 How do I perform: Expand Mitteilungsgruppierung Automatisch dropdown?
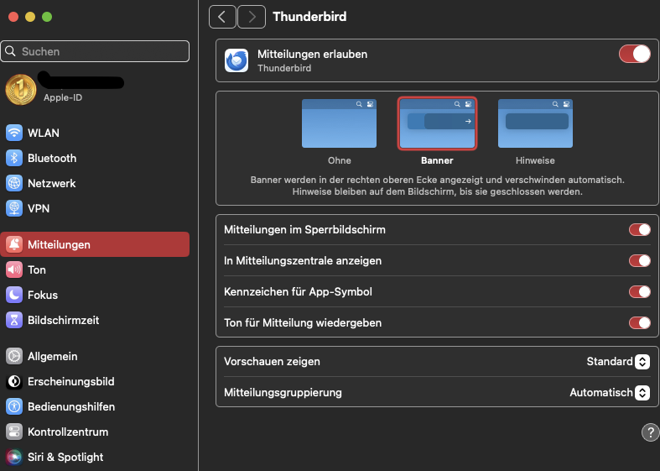pos(610,392)
